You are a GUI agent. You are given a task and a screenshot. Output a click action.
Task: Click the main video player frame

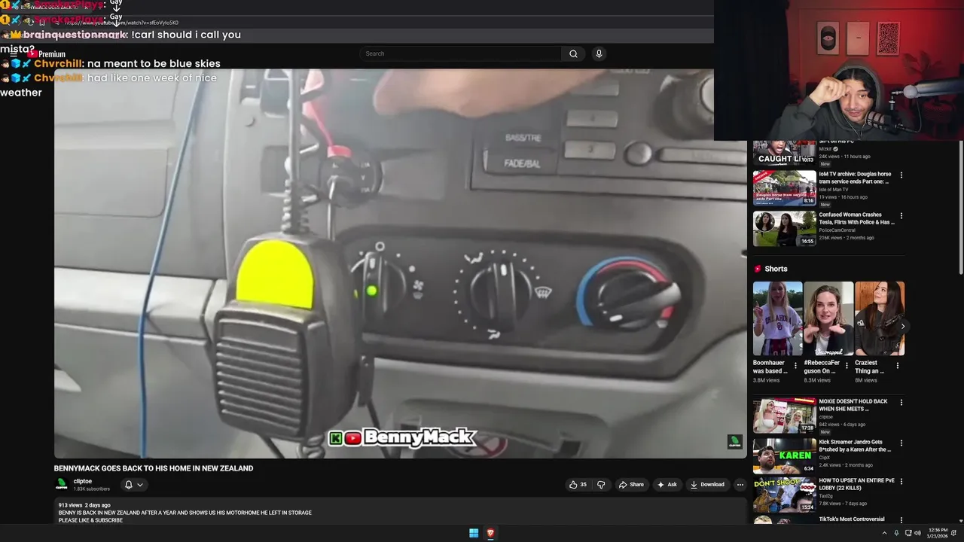400,263
